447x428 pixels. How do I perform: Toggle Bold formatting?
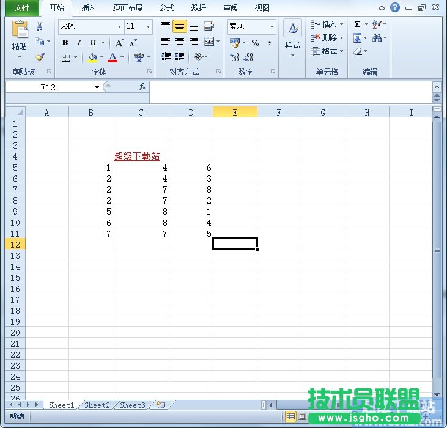point(65,43)
